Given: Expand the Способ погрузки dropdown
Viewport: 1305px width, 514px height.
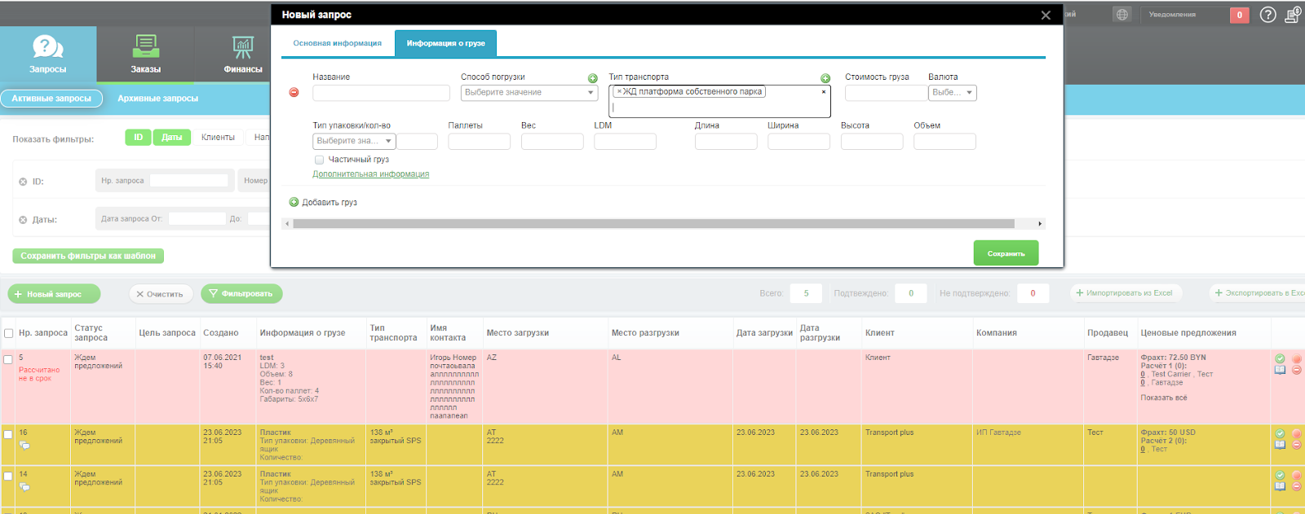Looking at the screenshot, I should tap(529, 93).
